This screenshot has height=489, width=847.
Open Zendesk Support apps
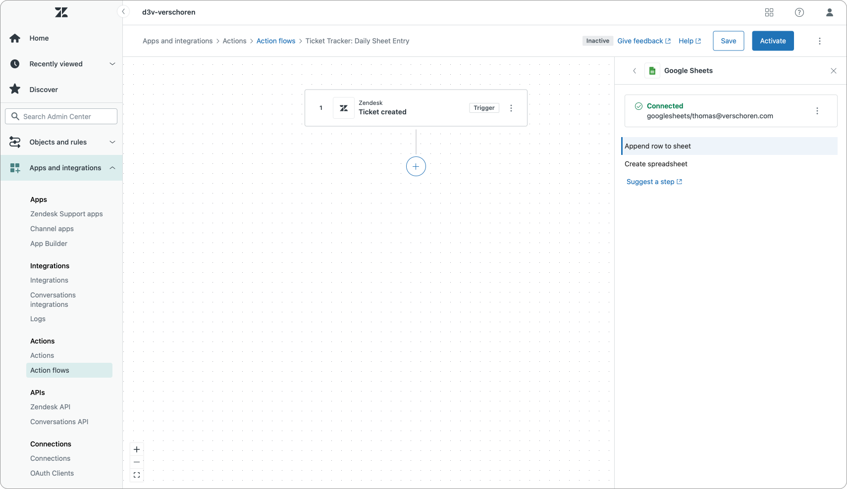click(x=66, y=214)
